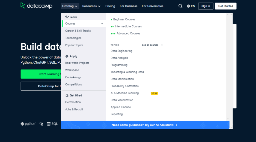Click outer menu scrollbar down arrow
This screenshot has width=256, height=142.
pyautogui.click(x=231, y=127)
